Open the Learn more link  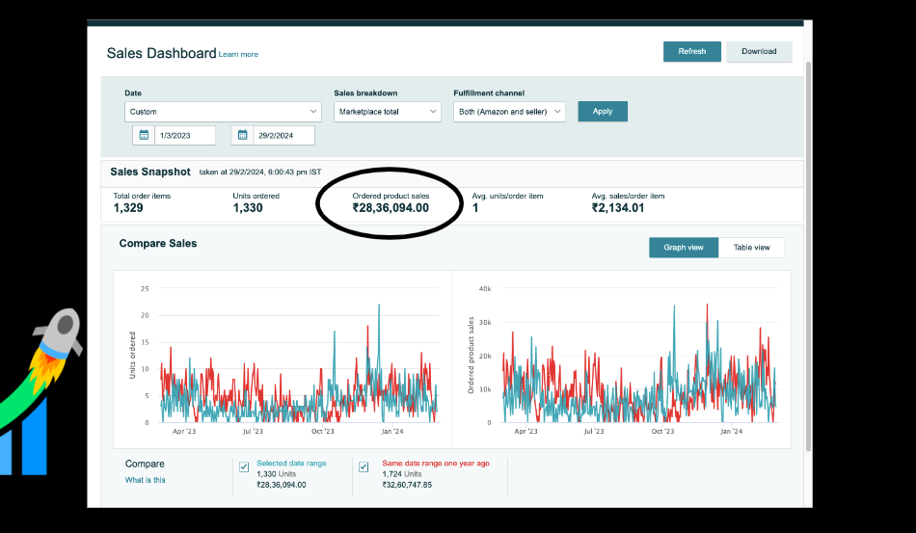click(x=238, y=54)
